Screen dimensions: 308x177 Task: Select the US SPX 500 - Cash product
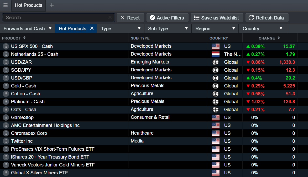[32, 46]
